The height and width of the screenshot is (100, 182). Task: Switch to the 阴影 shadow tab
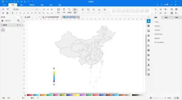pos(176,17)
